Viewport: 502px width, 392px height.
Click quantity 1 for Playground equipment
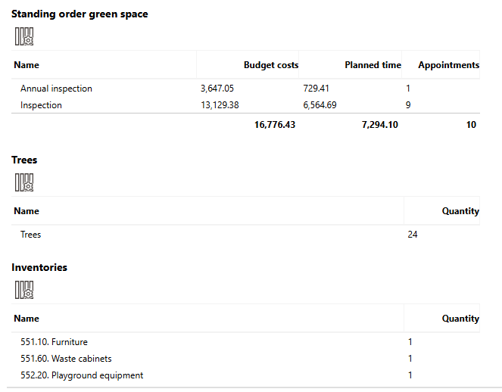point(410,375)
